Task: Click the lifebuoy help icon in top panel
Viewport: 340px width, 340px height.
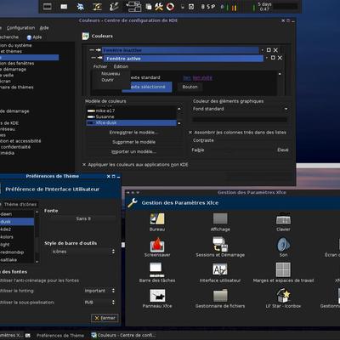Action: (170, 7)
